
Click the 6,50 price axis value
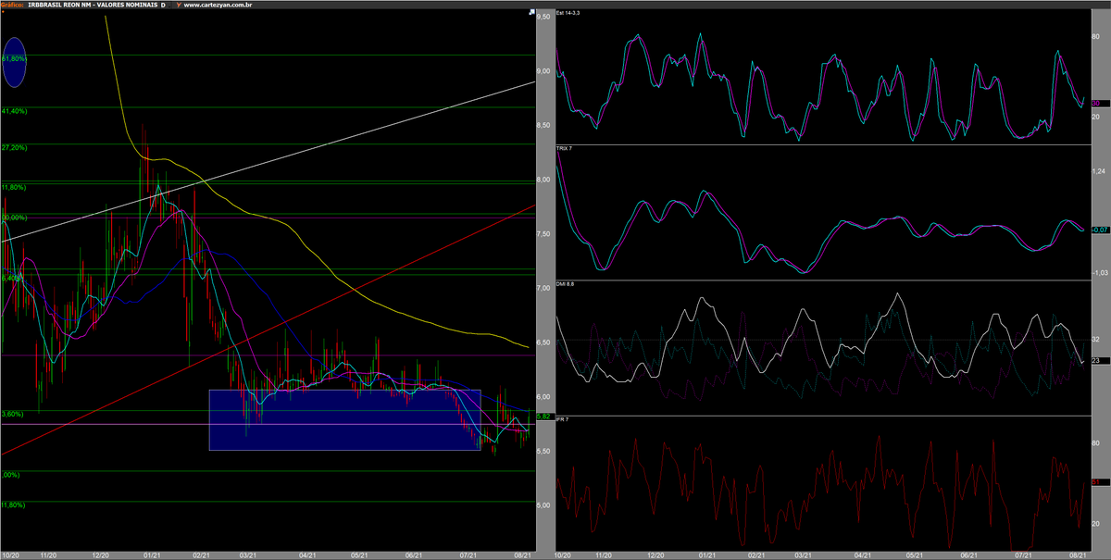click(x=544, y=342)
